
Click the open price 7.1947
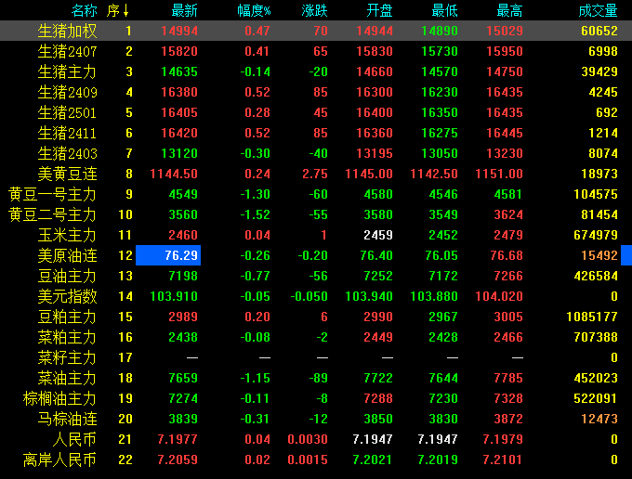pyautogui.click(x=373, y=440)
